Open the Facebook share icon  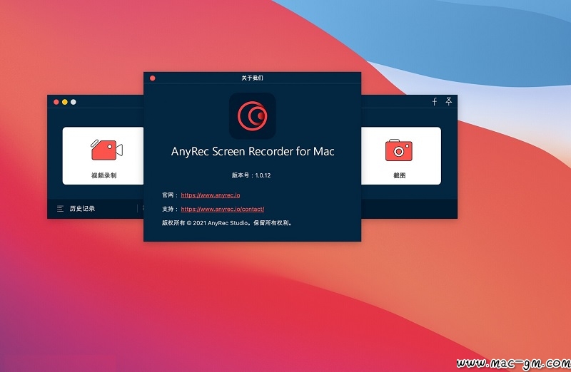click(x=435, y=101)
